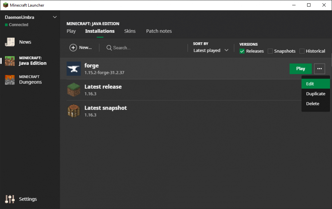Enable the Historical versions checkbox
Viewport: 332px width, 209px height.
[302, 51]
